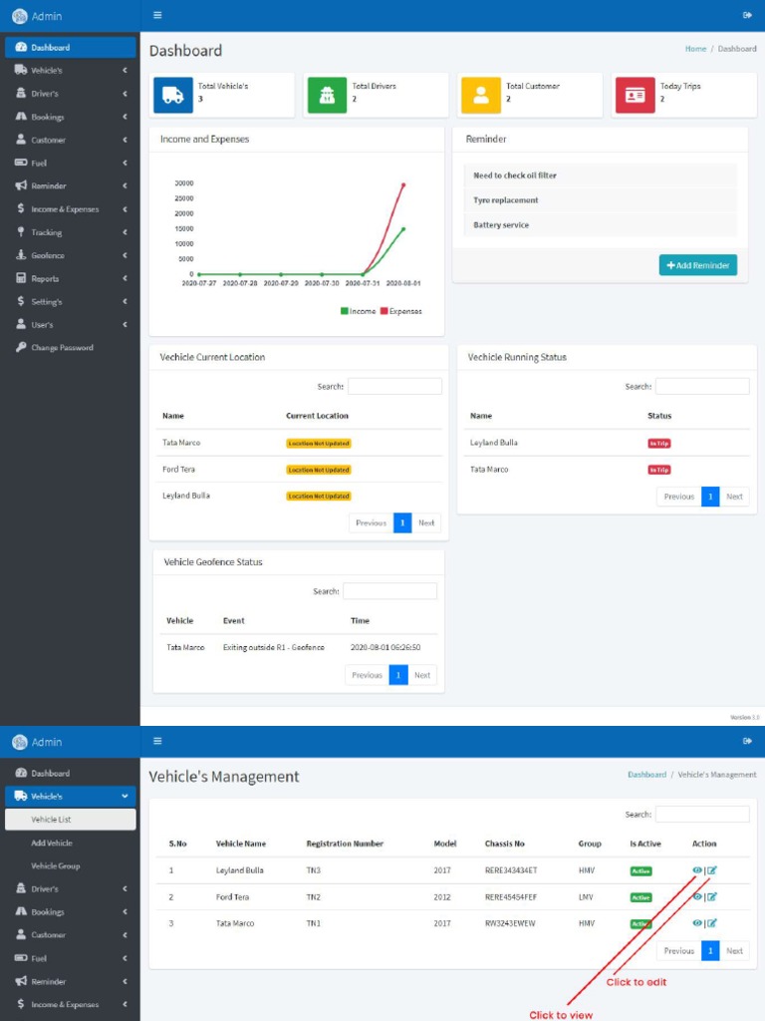Click the Total Drivers green icon
Image resolution: width=765 pixels, height=1021 pixels.
coord(327,96)
